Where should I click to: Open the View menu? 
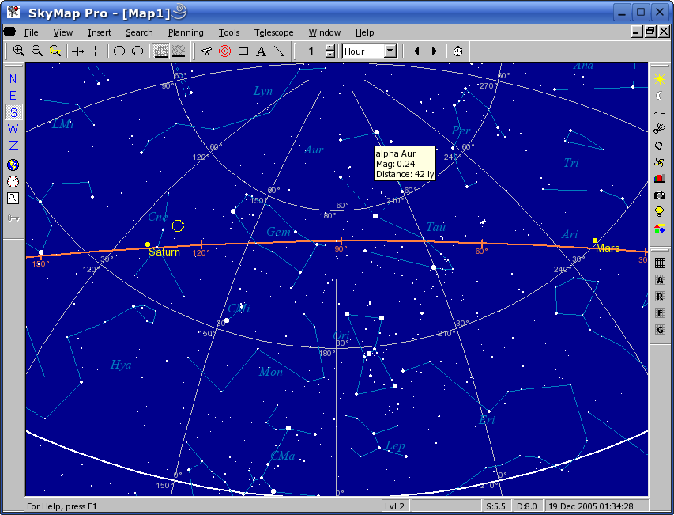click(x=62, y=32)
